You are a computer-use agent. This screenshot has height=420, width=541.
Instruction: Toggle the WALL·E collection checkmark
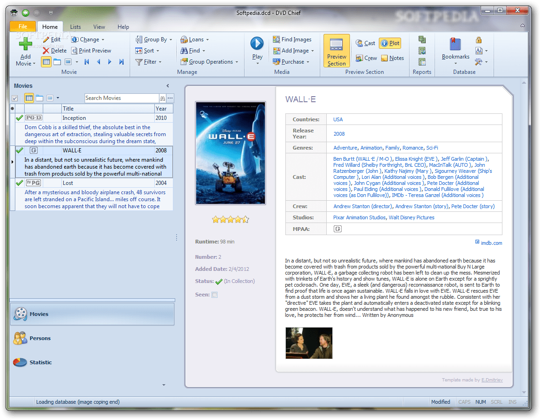tap(20, 151)
